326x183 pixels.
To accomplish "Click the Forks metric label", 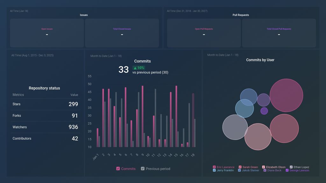I will click(17, 116).
